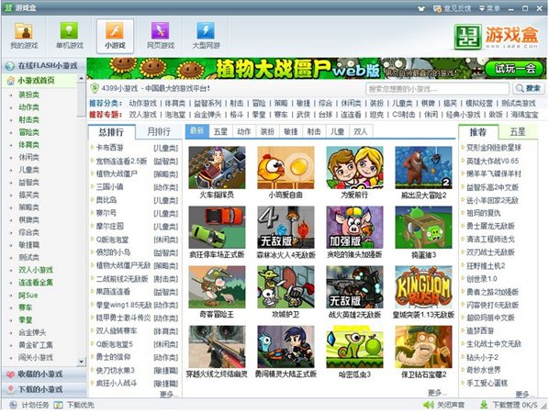
Task: Switch to the 总排行 ranking tab
Action: pyautogui.click(x=111, y=132)
